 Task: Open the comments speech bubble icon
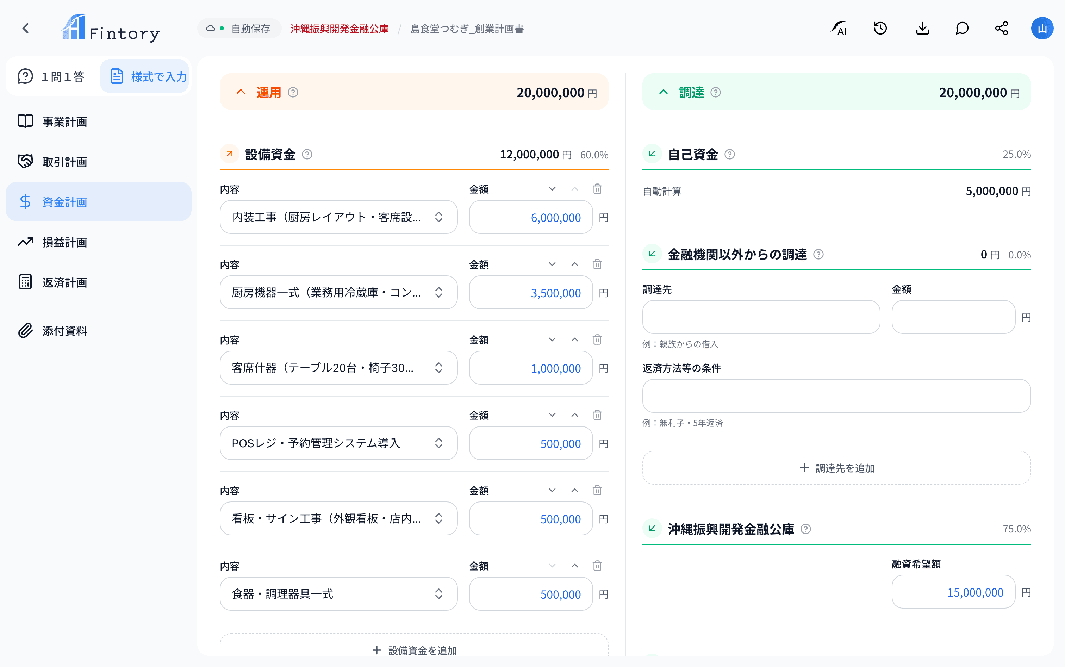[962, 29]
